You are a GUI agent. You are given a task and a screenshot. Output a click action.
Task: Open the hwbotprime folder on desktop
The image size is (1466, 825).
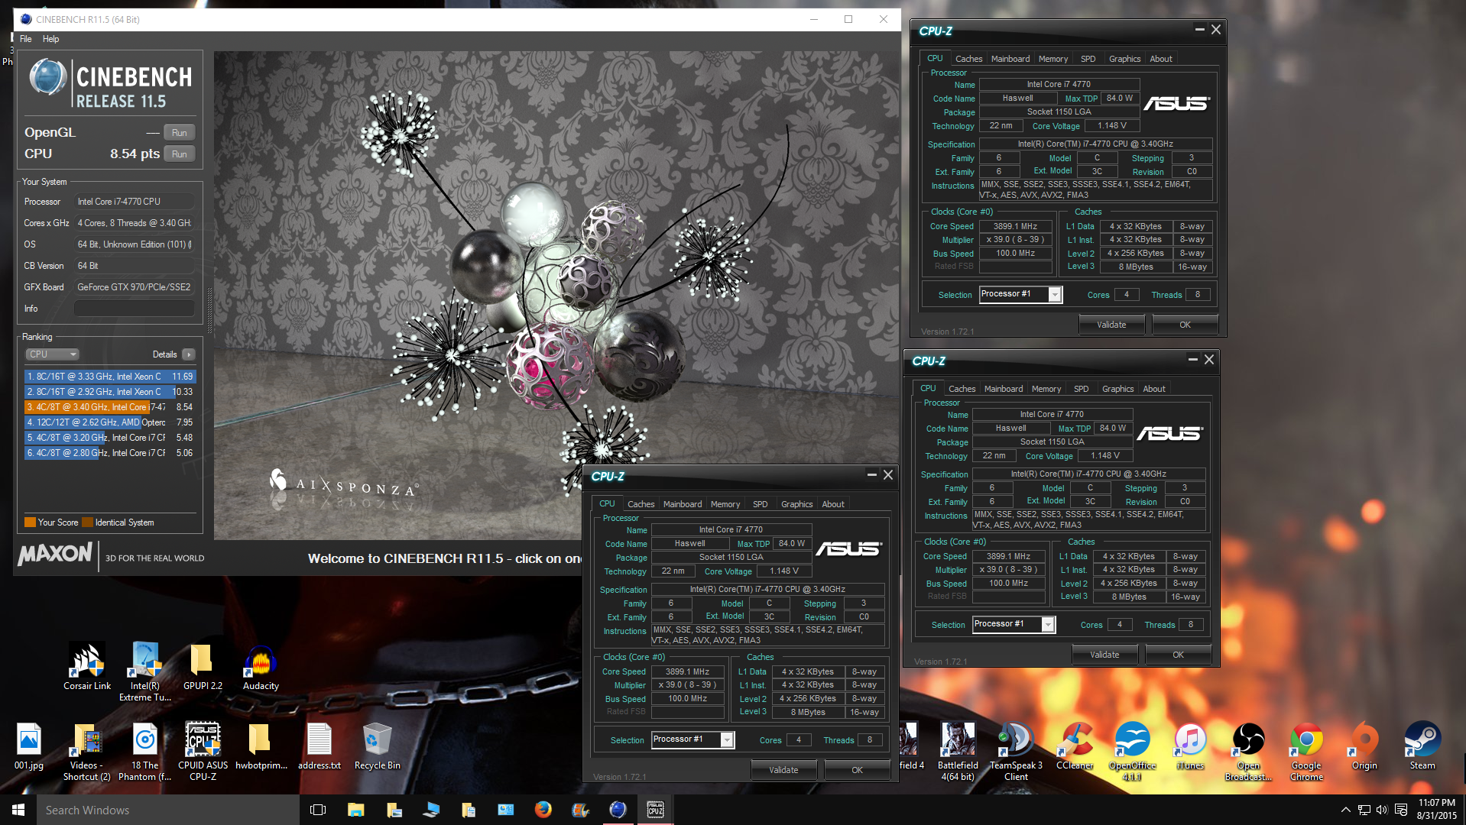(261, 746)
